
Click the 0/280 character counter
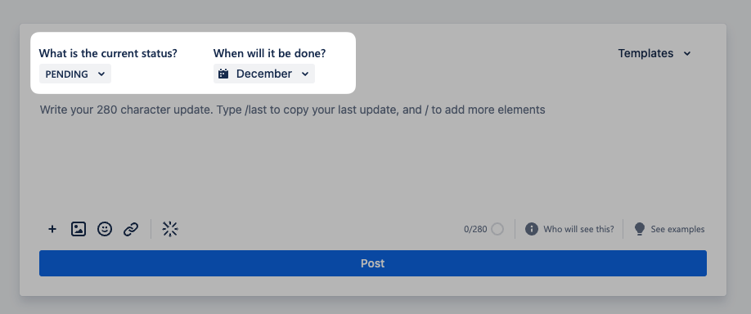tap(475, 229)
